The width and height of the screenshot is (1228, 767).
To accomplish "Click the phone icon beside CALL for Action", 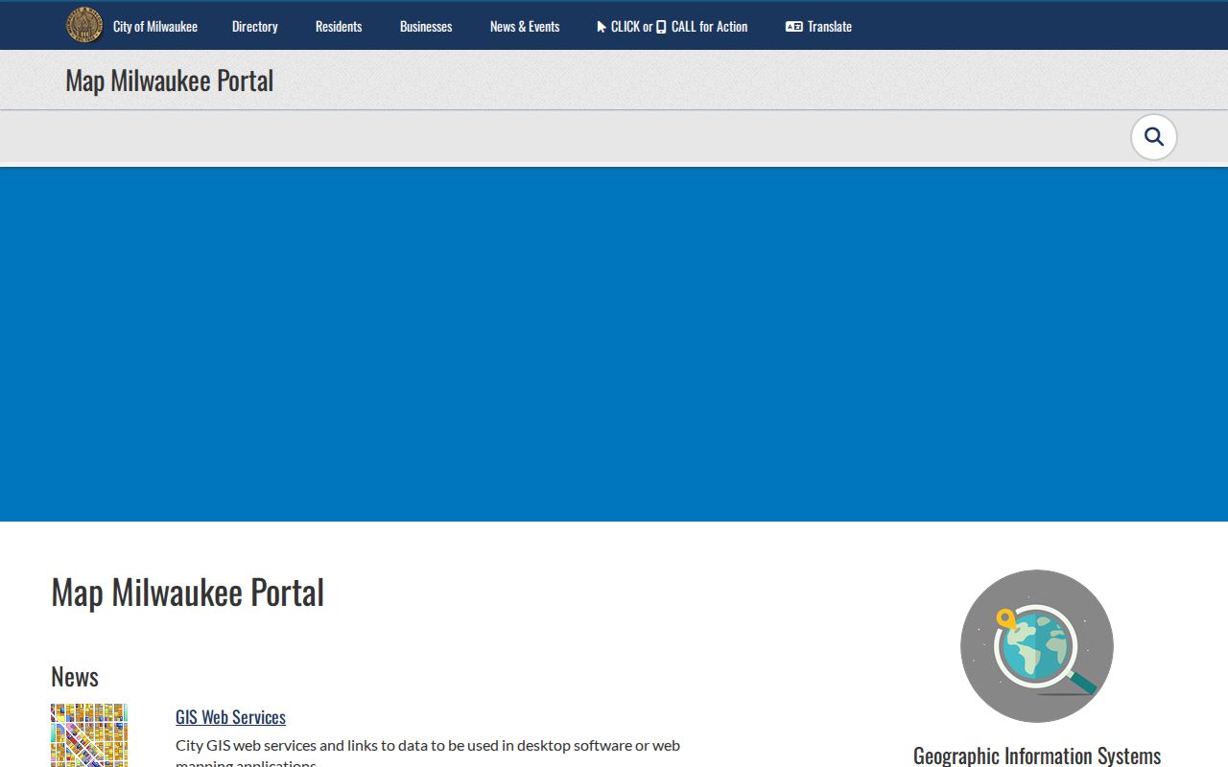I will pos(661,27).
